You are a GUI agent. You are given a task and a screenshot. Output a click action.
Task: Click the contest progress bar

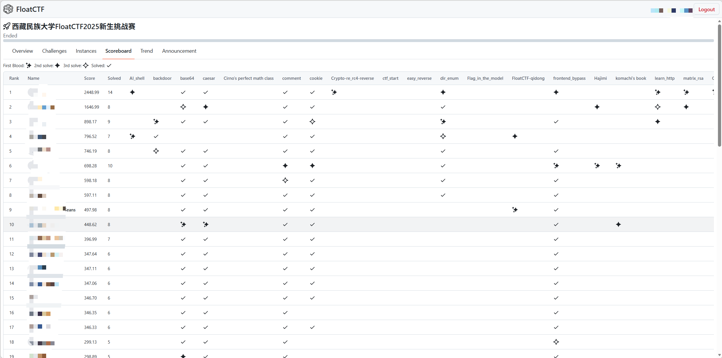359,41
